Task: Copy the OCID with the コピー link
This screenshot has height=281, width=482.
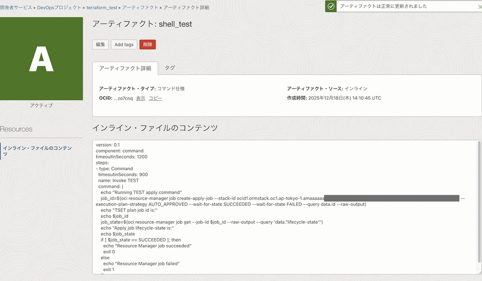Action: (x=155, y=98)
